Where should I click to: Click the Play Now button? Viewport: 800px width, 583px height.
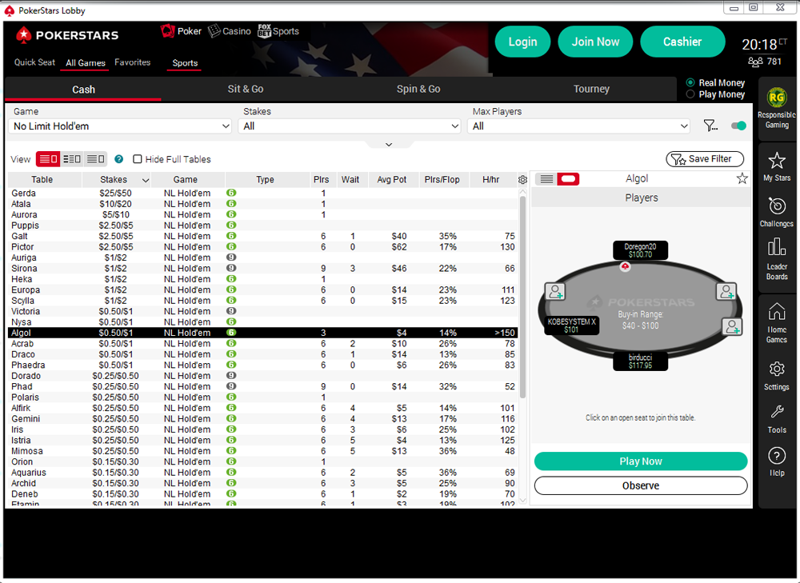[x=640, y=461]
